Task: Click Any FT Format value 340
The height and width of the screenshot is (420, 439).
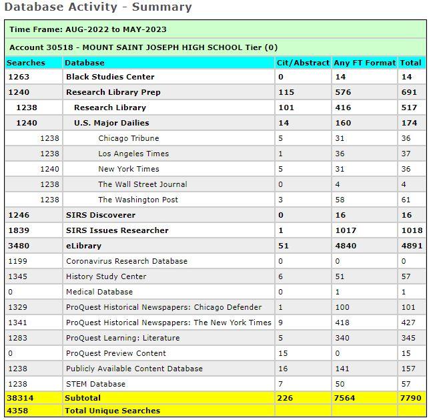Action: coord(342,338)
